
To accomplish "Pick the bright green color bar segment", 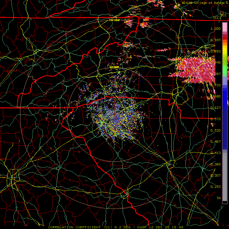I will click(225, 69).
